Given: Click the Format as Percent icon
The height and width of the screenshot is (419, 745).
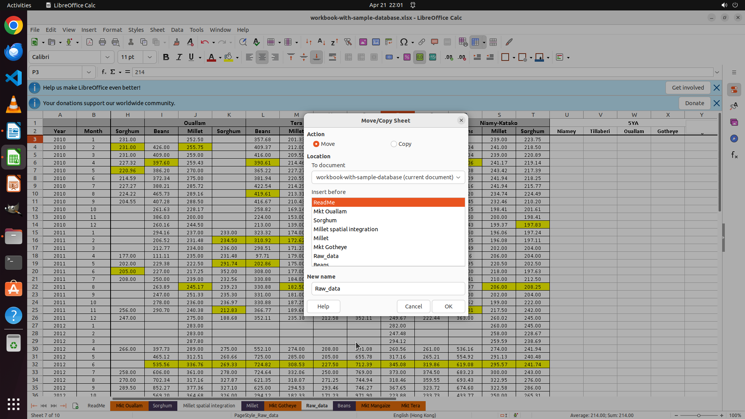Looking at the screenshot, I should (407, 57).
